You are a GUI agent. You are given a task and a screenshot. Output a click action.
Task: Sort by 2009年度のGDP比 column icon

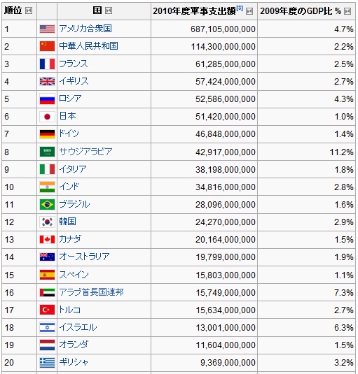coord(347,11)
